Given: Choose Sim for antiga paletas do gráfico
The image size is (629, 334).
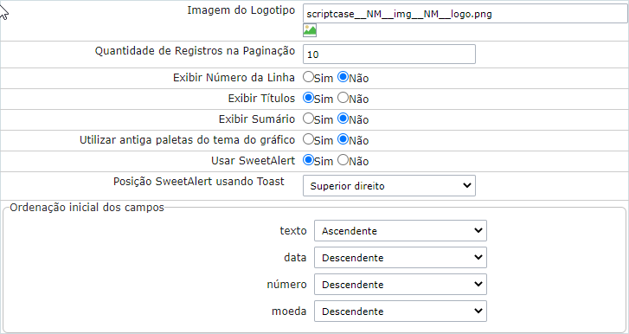Looking at the screenshot, I should (308, 139).
